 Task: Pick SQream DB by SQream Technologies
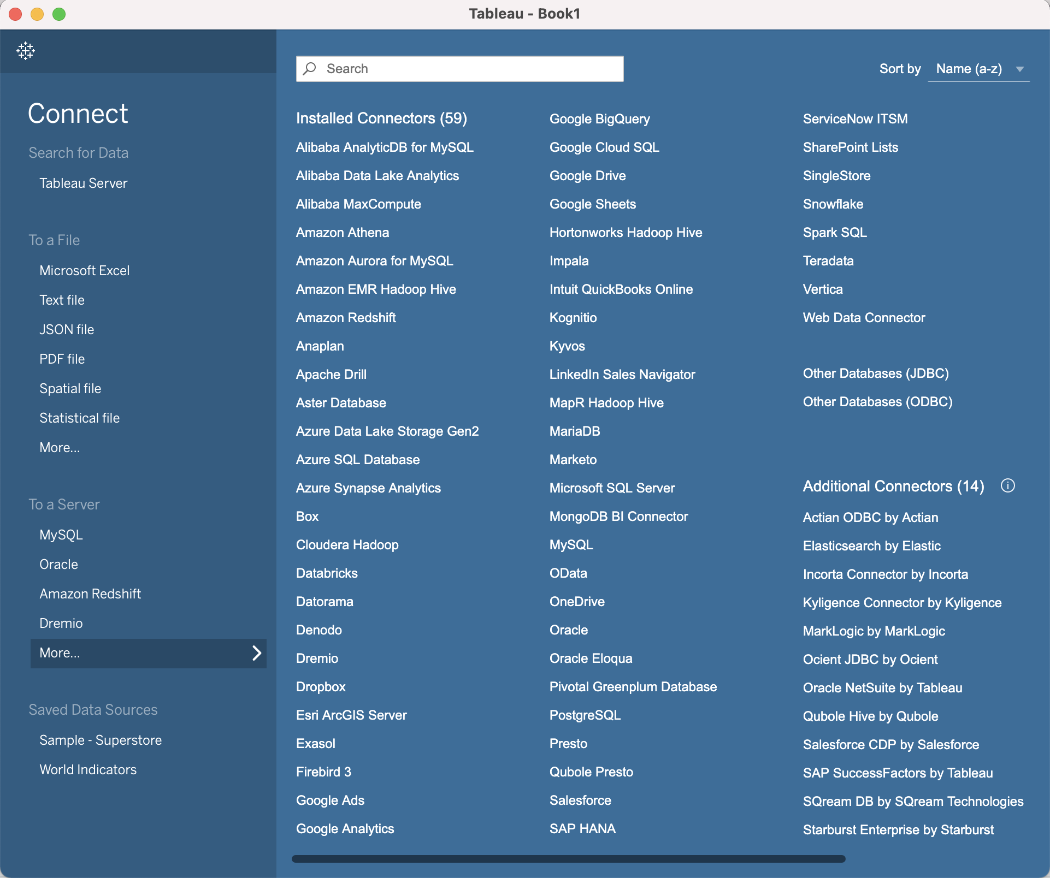coord(913,802)
